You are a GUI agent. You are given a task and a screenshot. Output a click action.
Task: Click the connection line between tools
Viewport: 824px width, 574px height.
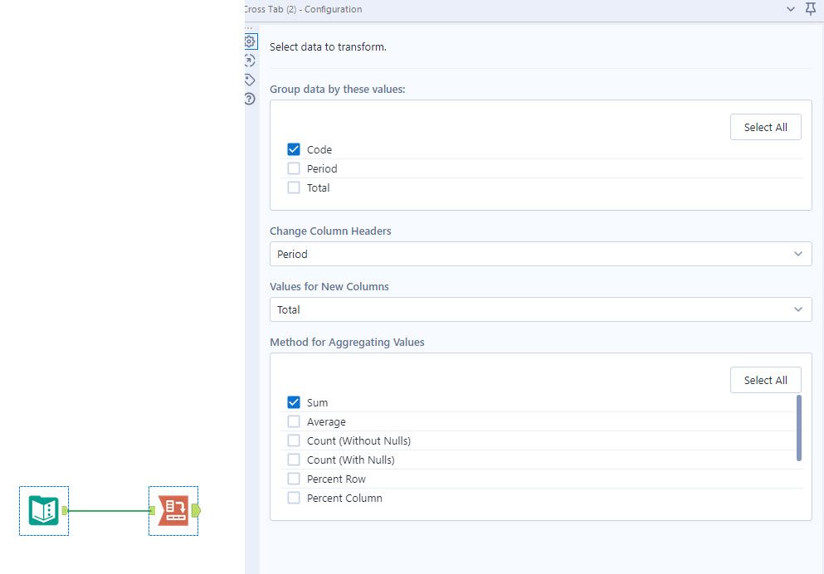click(x=108, y=511)
